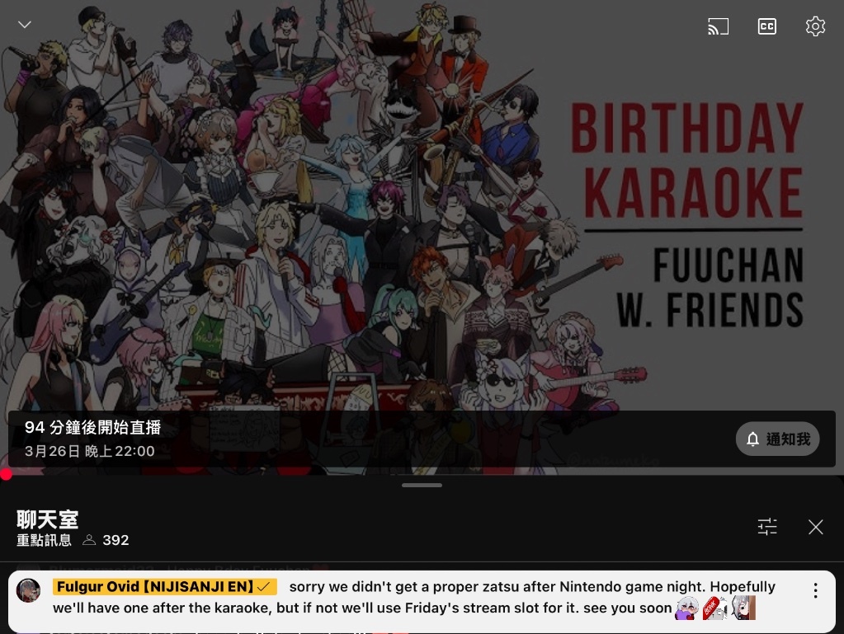Click the 聊天室 heading

(47, 519)
